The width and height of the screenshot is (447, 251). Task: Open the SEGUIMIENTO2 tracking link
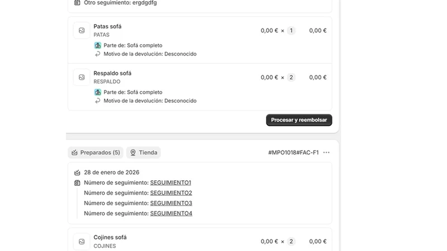point(171,193)
